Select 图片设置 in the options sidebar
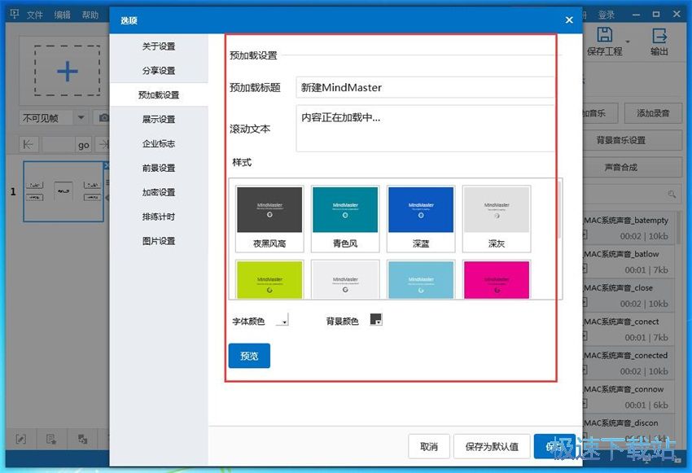692x473 pixels. click(159, 241)
